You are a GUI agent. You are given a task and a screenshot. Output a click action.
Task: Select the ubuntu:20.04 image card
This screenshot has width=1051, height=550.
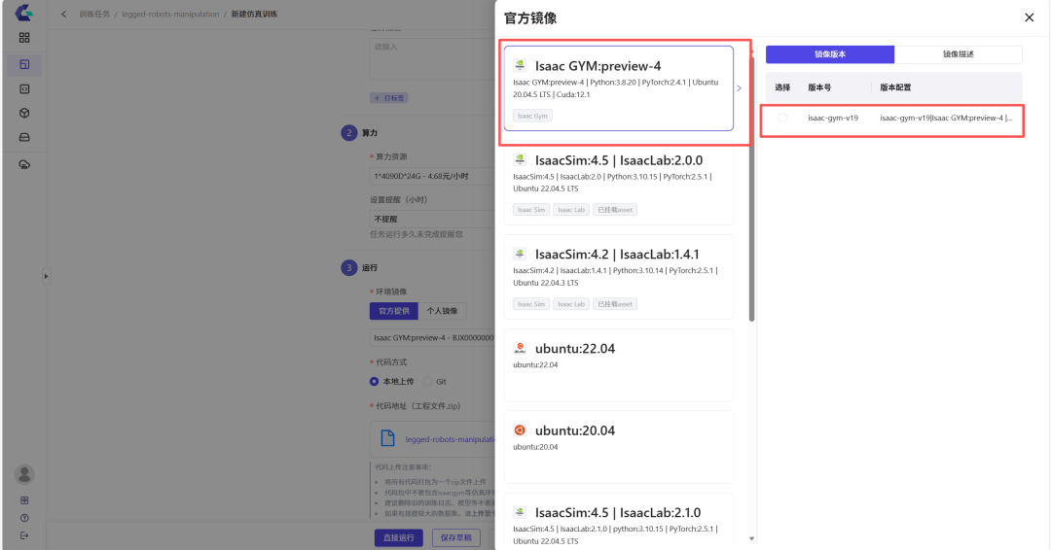619,447
